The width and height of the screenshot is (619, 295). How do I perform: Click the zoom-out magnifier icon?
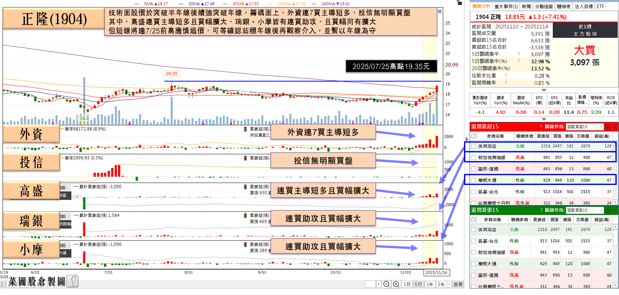click(x=386, y=284)
